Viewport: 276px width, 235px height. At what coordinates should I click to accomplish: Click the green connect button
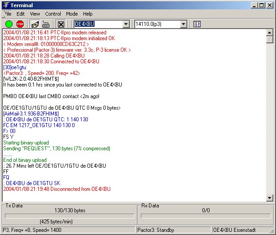9,24
